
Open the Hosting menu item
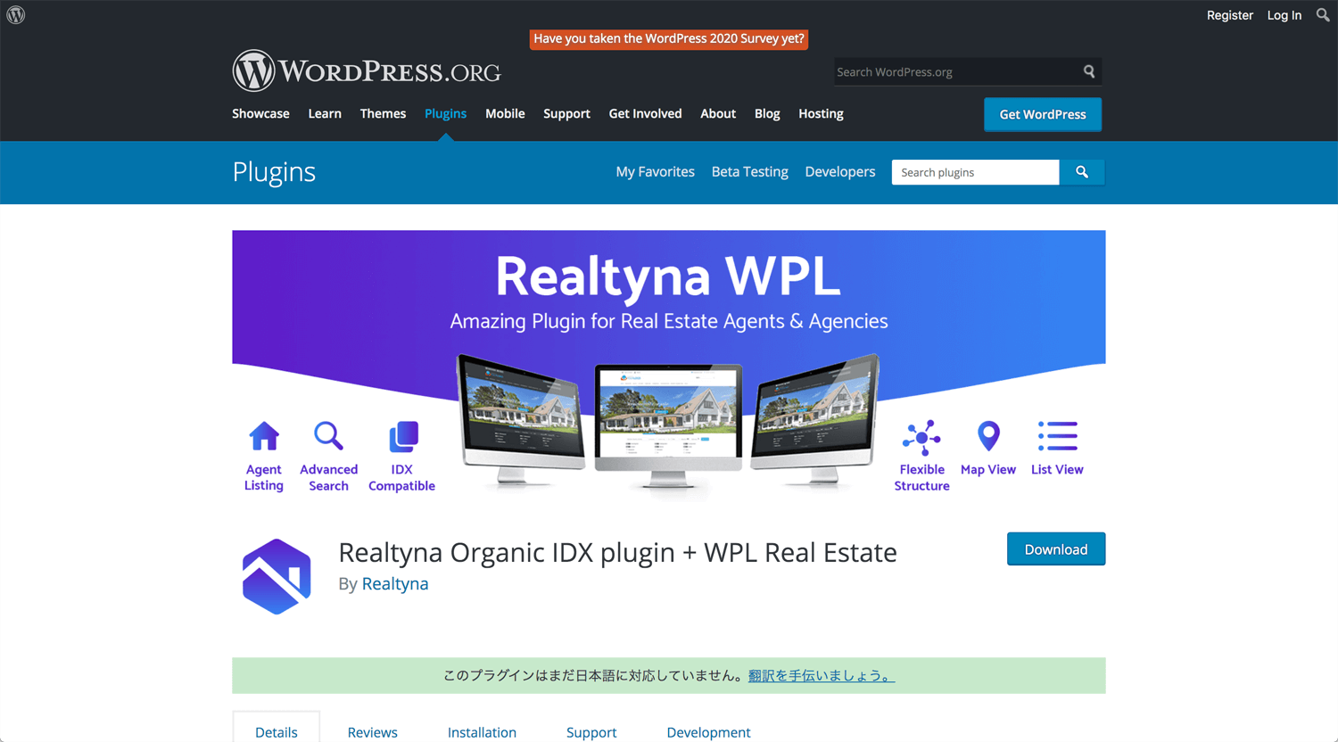(821, 113)
